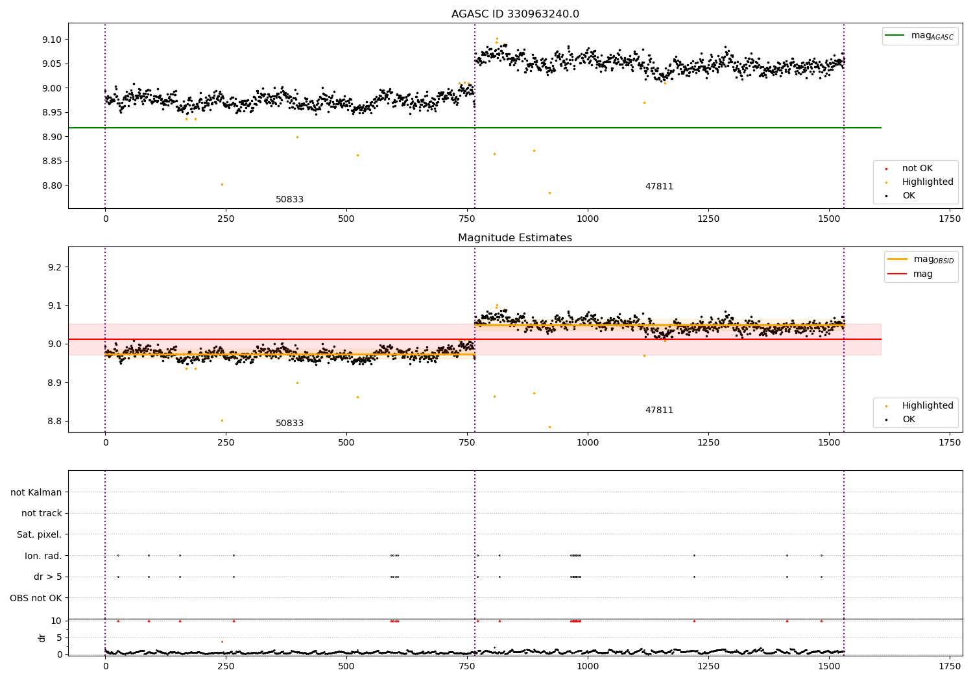973x681 pixels.
Task: Click the "10" tick on dr axis
Action: point(56,621)
